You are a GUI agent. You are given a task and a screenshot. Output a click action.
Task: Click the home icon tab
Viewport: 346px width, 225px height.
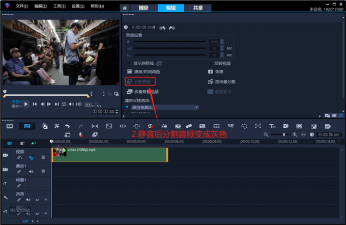pos(125,8)
